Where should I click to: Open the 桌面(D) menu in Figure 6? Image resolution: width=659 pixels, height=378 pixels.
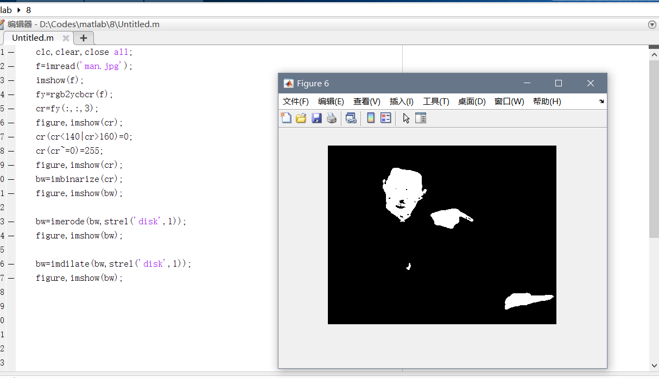472,102
